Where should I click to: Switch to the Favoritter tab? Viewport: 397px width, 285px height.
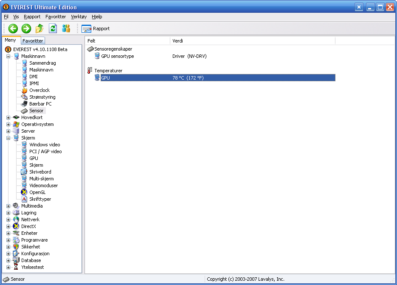point(33,40)
